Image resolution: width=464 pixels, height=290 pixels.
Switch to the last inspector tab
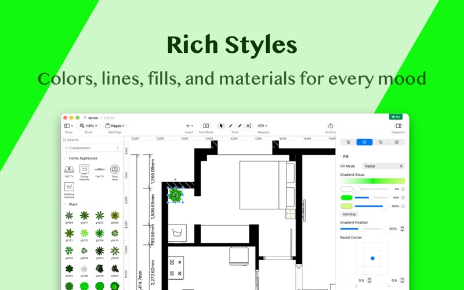click(x=397, y=142)
